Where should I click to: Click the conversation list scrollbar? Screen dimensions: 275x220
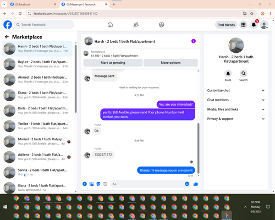75,79
